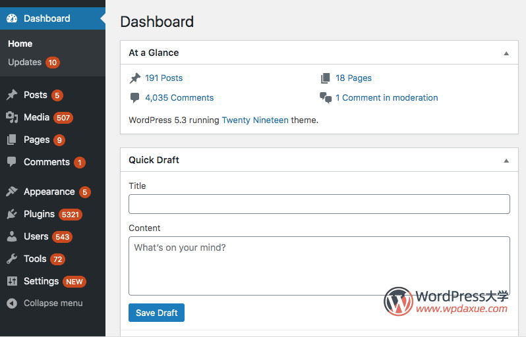Click the Appearance paintbrush icon

(12, 192)
